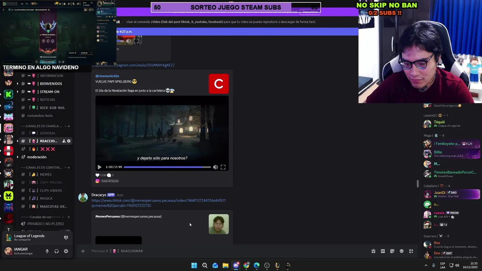The height and width of the screenshot is (271, 482).
Task: Join PRIVADO ( NO PLEBS) voice channel
Action: click(x=45, y=224)
